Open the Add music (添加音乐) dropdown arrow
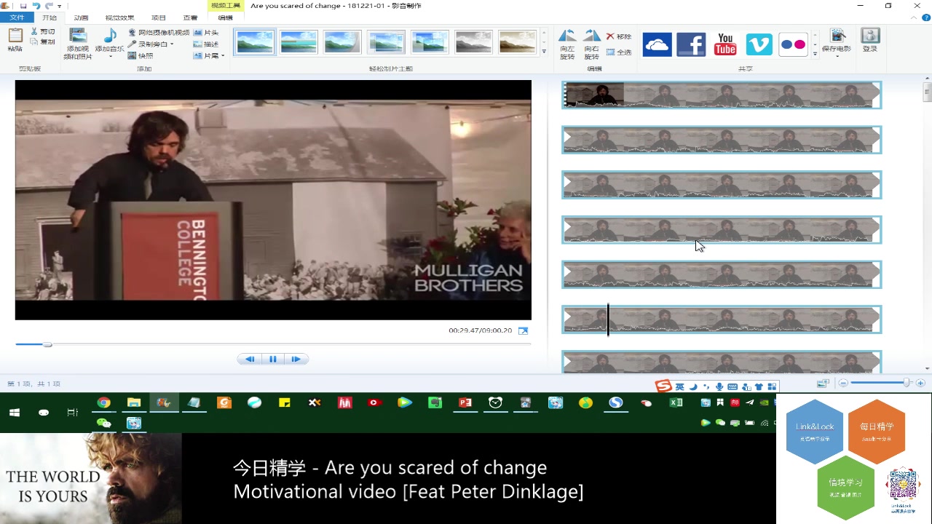Screen dimensions: 932x524 pos(110,57)
